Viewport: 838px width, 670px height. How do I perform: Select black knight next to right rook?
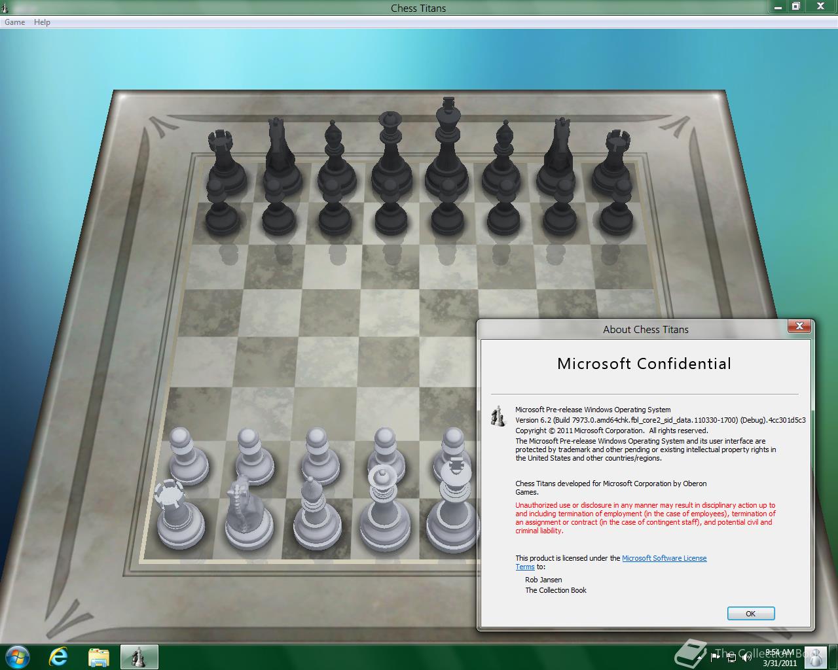tap(558, 157)
